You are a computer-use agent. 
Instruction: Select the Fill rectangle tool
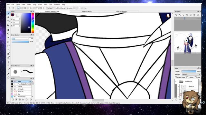tap(8, 30)
